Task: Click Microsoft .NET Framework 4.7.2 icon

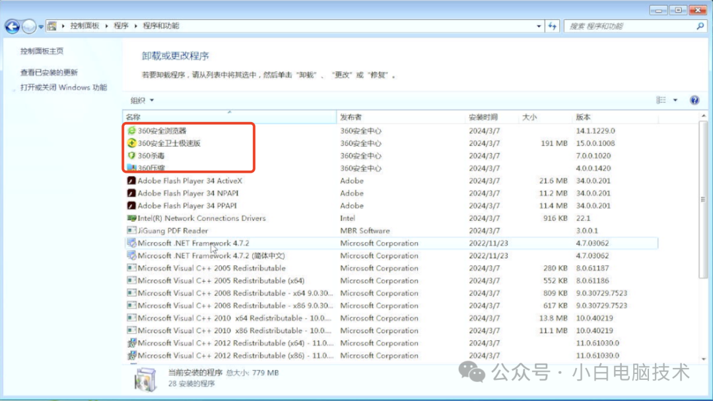Action: (x=131, y=243)
